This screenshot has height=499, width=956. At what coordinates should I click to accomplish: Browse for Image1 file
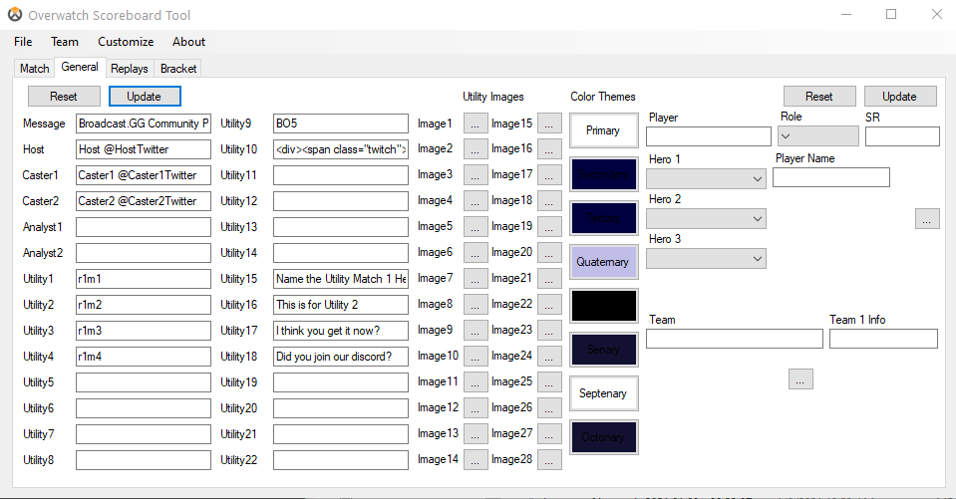[476, 124]
